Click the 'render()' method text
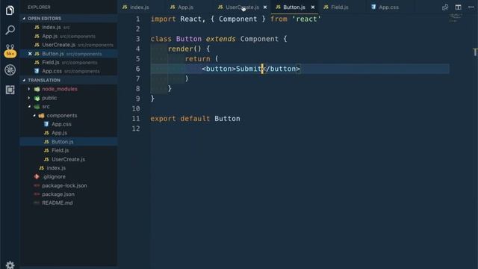Image resolution: width=478 pixels, height=269 pixels. [x=184, y=49]
